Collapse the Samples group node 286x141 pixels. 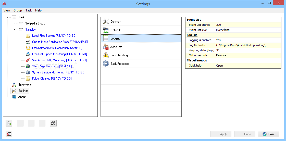coord(14,30)
